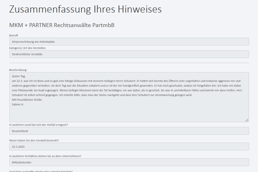The height and width of the screenshot is (172, 258).
Task: Click the date field showing 22.5.2025
Action: [129, 147]
